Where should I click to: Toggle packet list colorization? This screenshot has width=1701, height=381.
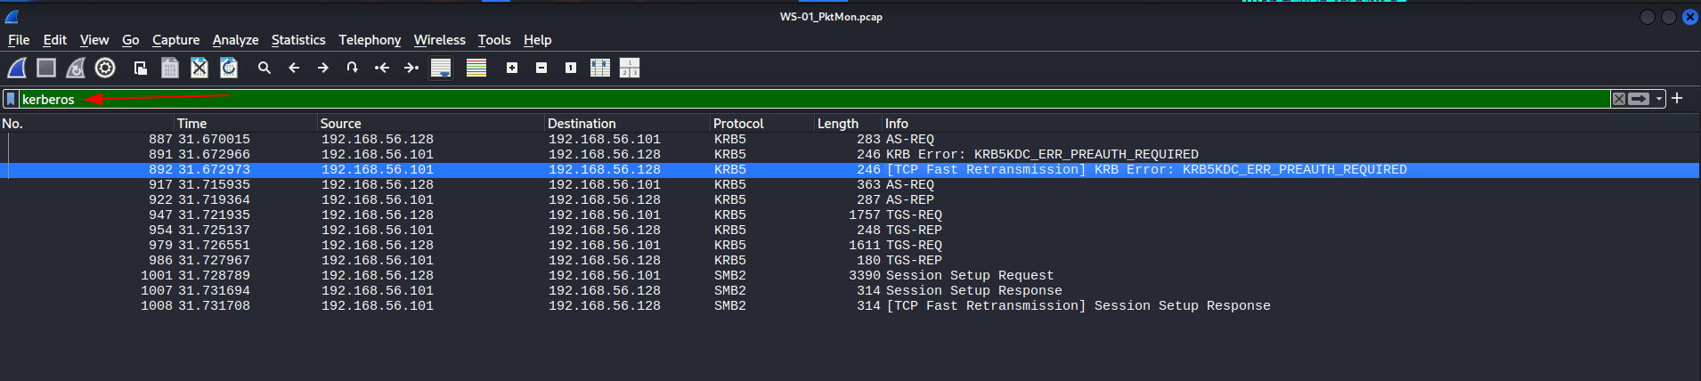click(476, 68)
